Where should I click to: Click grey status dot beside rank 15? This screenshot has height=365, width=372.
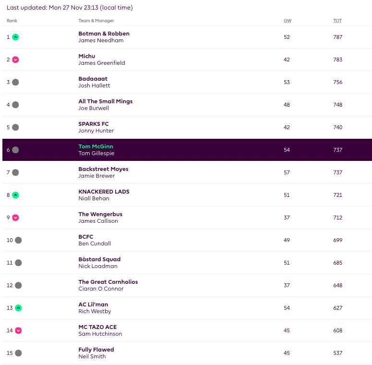[18, 353]
